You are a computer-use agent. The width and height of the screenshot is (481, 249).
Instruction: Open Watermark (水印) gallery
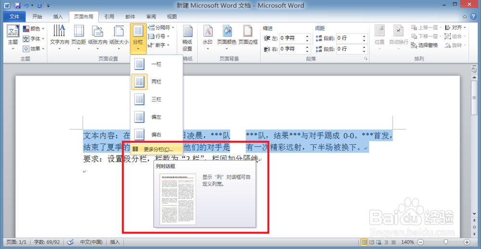pyautogui.click(x=208, y=37)
